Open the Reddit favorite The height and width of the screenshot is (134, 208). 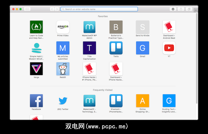click(x=63, y=69)
